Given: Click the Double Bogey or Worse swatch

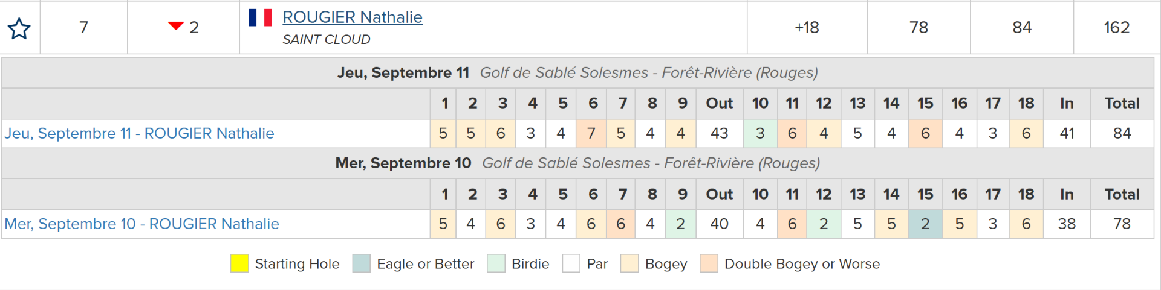Looking at the screenshot, I should [x=709, y=263].
